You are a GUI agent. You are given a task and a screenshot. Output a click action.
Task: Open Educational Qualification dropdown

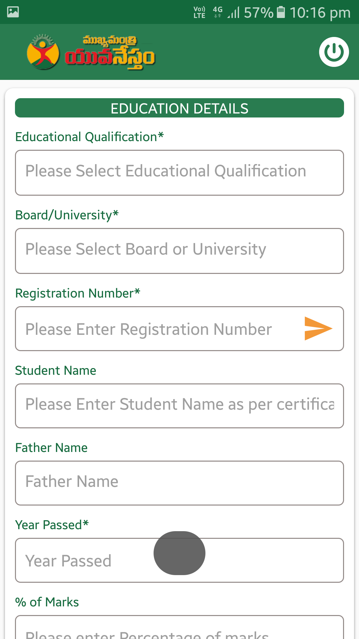179,173
